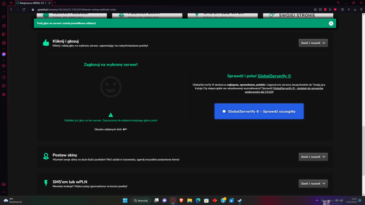Image resolution: width=365 pixels, height=205 pixels.
Task: Click the Kliknij i głosuj heading
Action: coord(65,41)
